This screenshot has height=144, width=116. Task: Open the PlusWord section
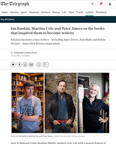click(x=101, y=12)
